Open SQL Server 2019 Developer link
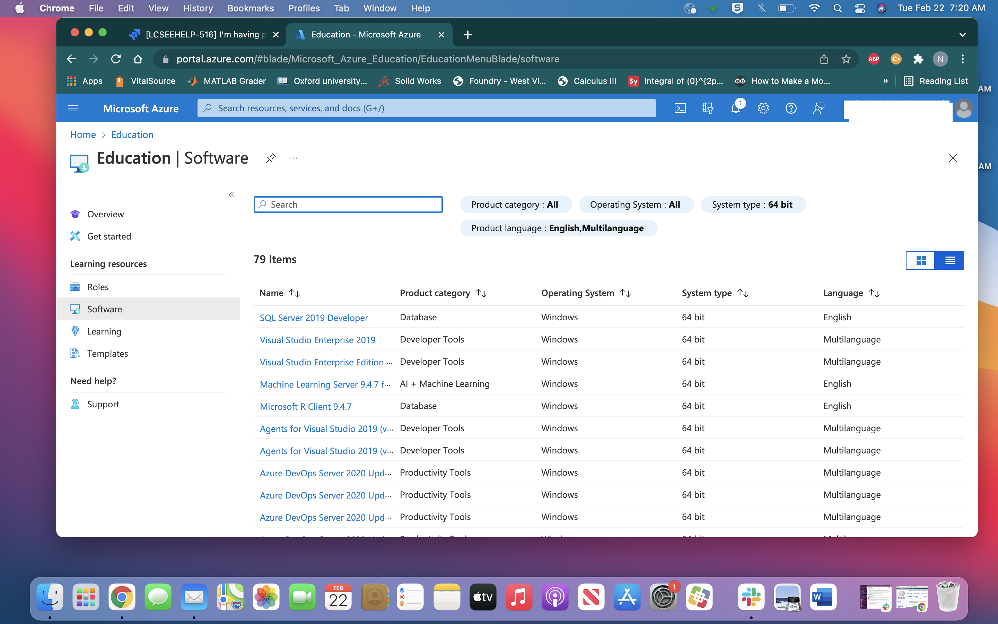Image resolution: width=998 pixels, height=624 pixels. pos(314,318)
